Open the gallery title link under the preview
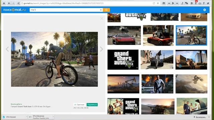The height and width of the screenshot is (120, 214). pyautogui.click(x=31, y=107)
